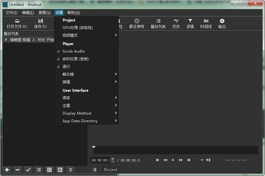Toggle the Scrub Audio option
The width and height of the screenshot is (265, 176).
[74, 51]
